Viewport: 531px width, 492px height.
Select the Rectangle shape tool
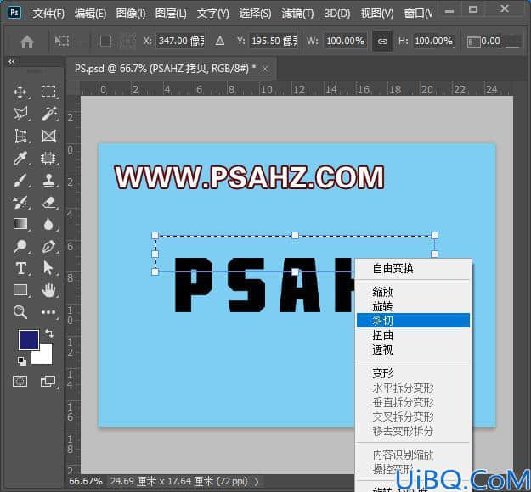(20, 290)
